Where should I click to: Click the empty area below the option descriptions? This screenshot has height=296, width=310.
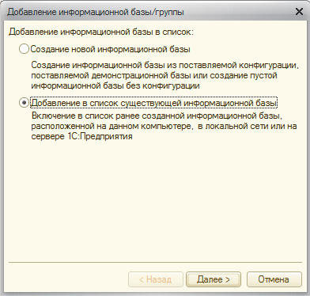coord(155,200)
